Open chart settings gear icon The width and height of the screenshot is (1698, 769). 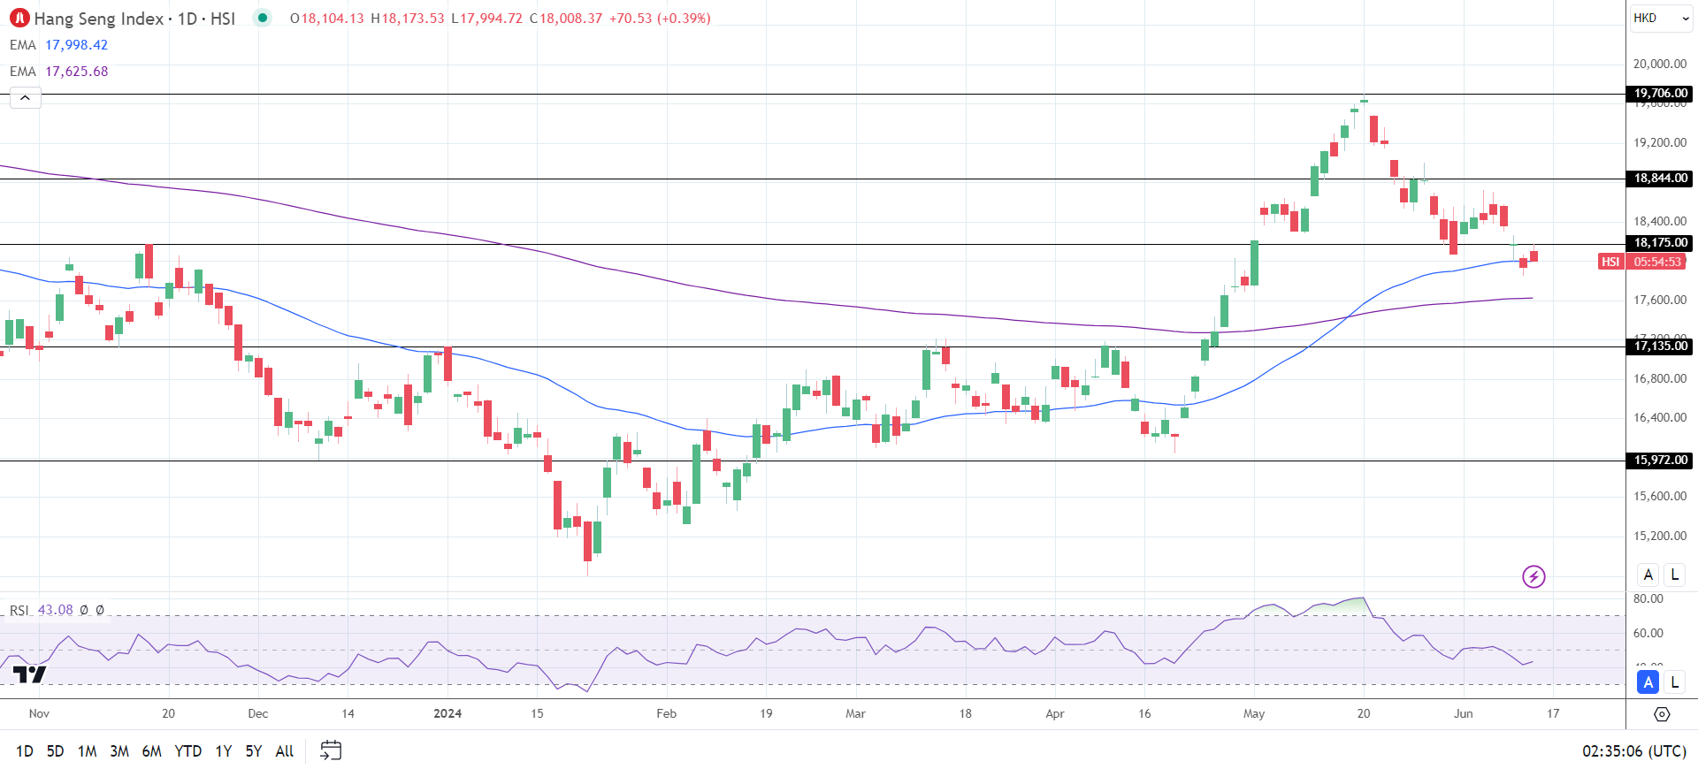point(1662,714)
